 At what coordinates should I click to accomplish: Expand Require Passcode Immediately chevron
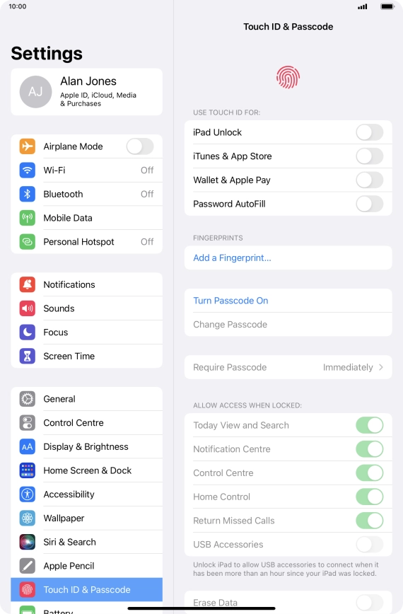pyautogui.click(x=380, y=367)
